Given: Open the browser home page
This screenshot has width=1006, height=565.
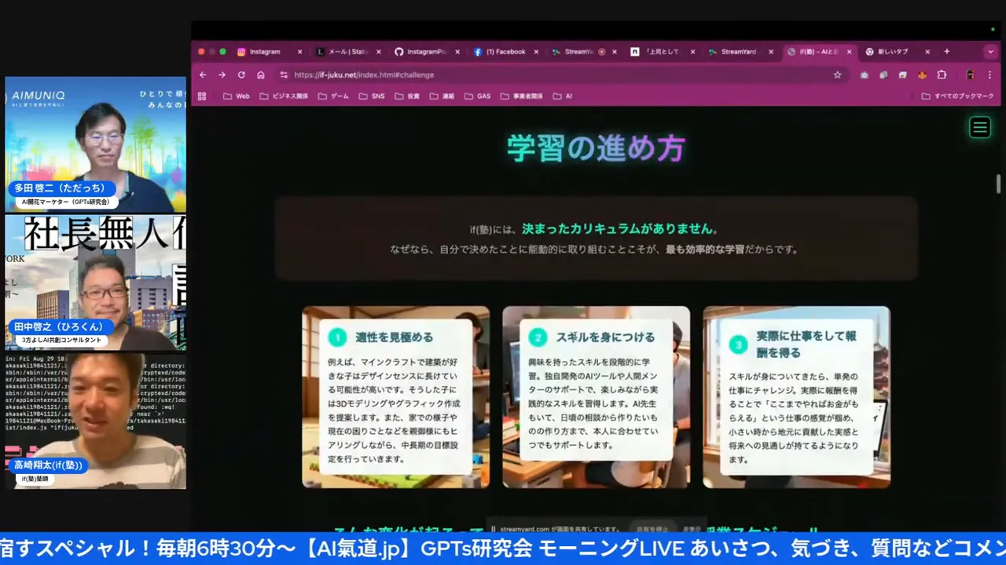Looking at the screenshot, I should [x=260, y=75].
